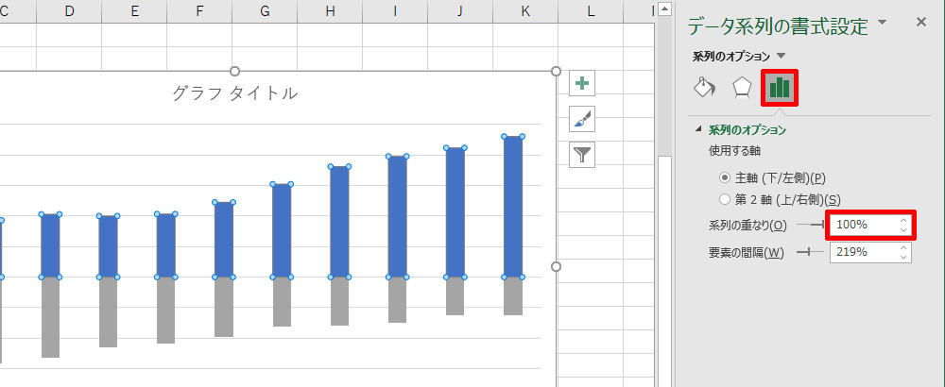This screenshot has width=945, height=387.
Task: Click the blue bar under column I
Action: [397, 217]
